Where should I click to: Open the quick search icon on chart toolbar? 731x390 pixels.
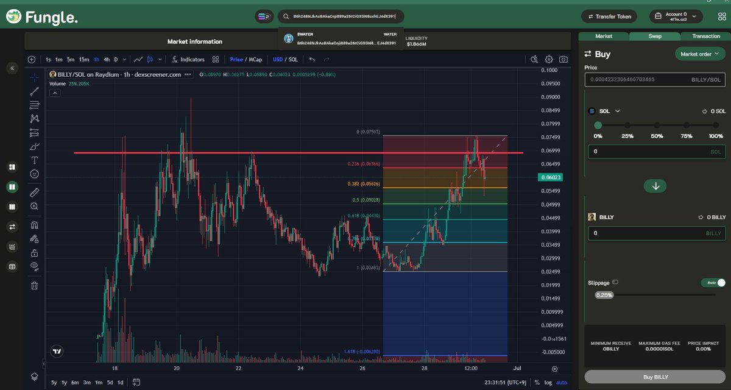pos(534,59)
